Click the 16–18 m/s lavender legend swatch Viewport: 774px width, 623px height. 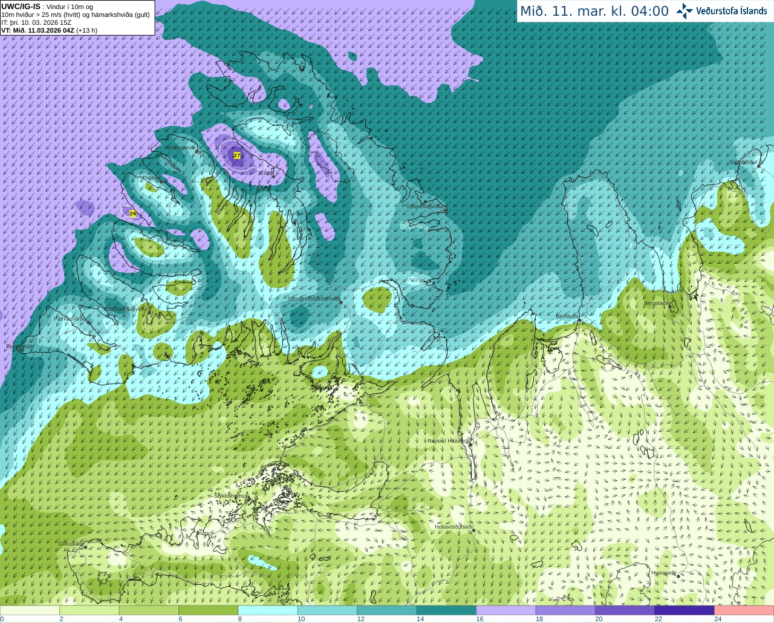tap(506, 610)
